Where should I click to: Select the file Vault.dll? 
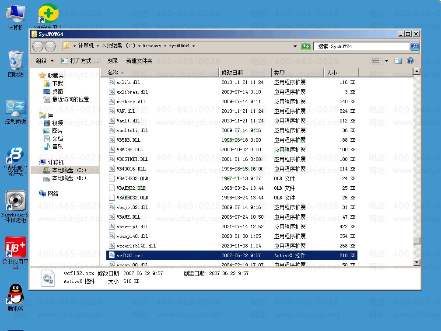(232, 121)
